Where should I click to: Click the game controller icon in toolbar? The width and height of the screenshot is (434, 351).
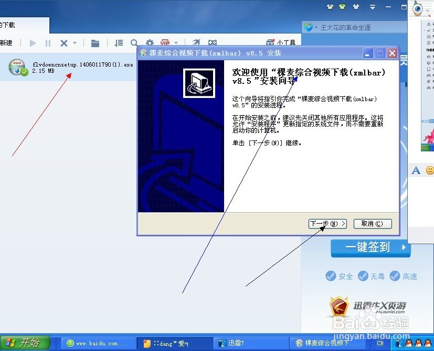(213, 42)
